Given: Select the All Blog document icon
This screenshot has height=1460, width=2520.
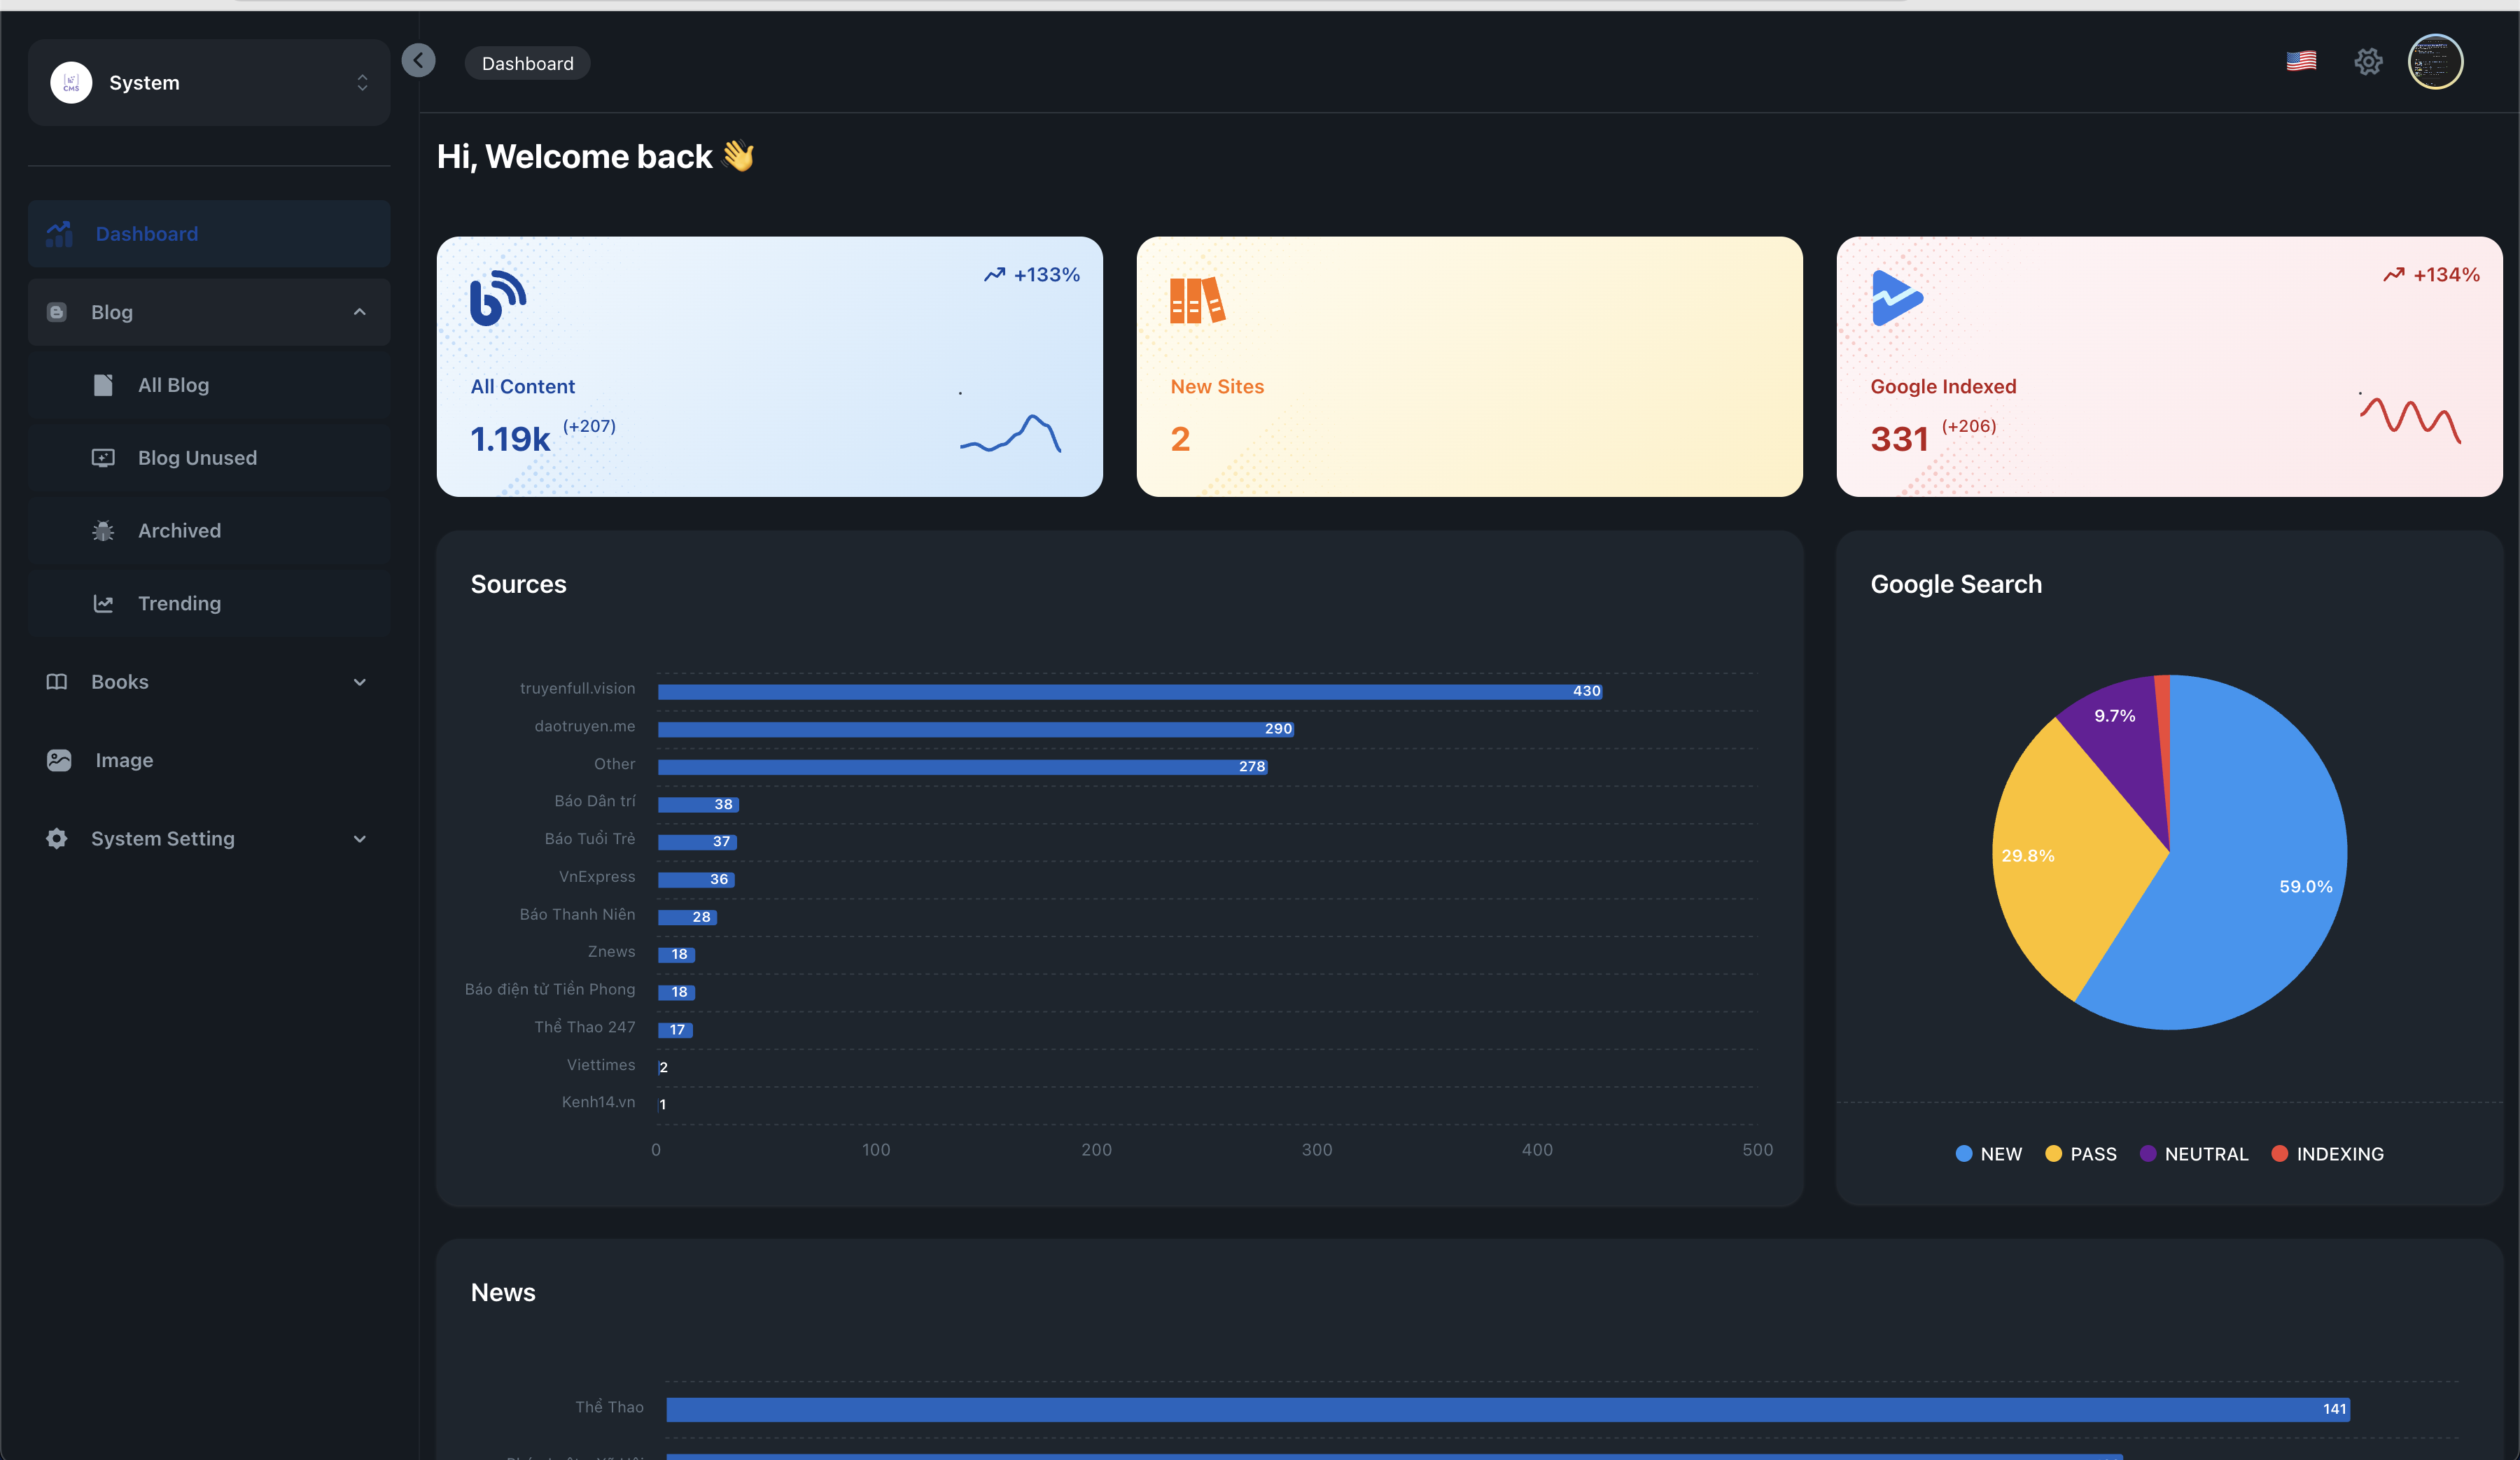Looking at the screenshot, I should coord(104,384).
